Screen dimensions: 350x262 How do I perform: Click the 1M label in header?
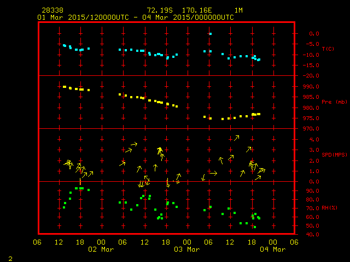pos(238,10)
